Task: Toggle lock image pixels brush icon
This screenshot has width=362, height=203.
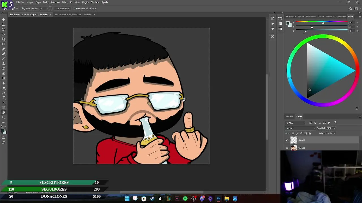Action: [x=297, y=133]
